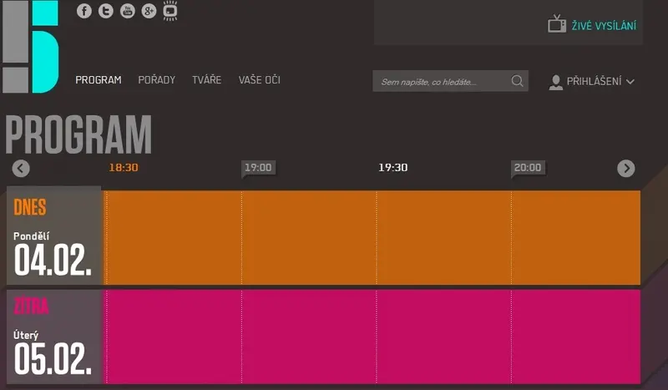The image size is (668, 390).
Task: Select the Zítra Úterý 05.02. day
Action: [53, 337]
